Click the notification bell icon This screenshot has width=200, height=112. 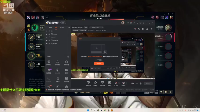(x=147, y=29)
